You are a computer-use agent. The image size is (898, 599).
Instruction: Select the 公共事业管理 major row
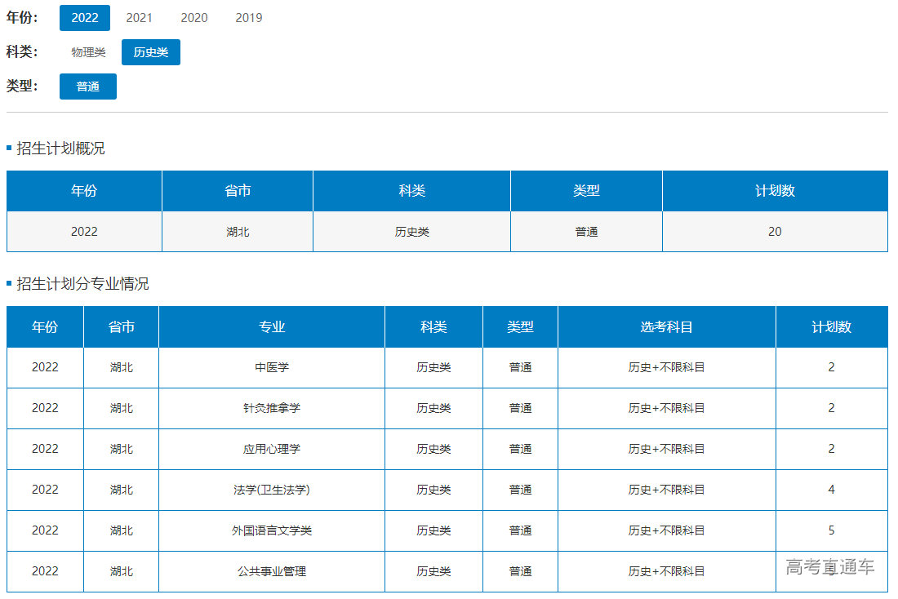(271, 571)
